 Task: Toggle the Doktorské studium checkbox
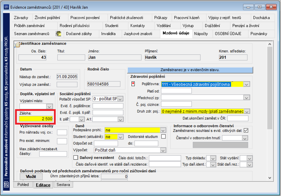(163, 136)
